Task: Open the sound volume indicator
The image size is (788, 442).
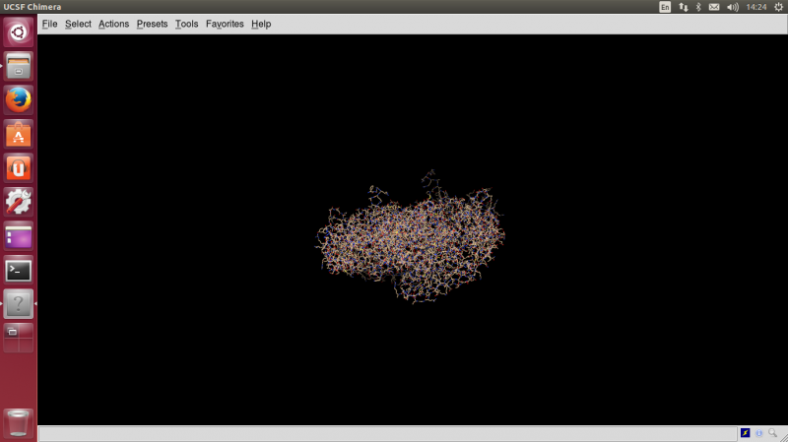Action: coord(733,7)
